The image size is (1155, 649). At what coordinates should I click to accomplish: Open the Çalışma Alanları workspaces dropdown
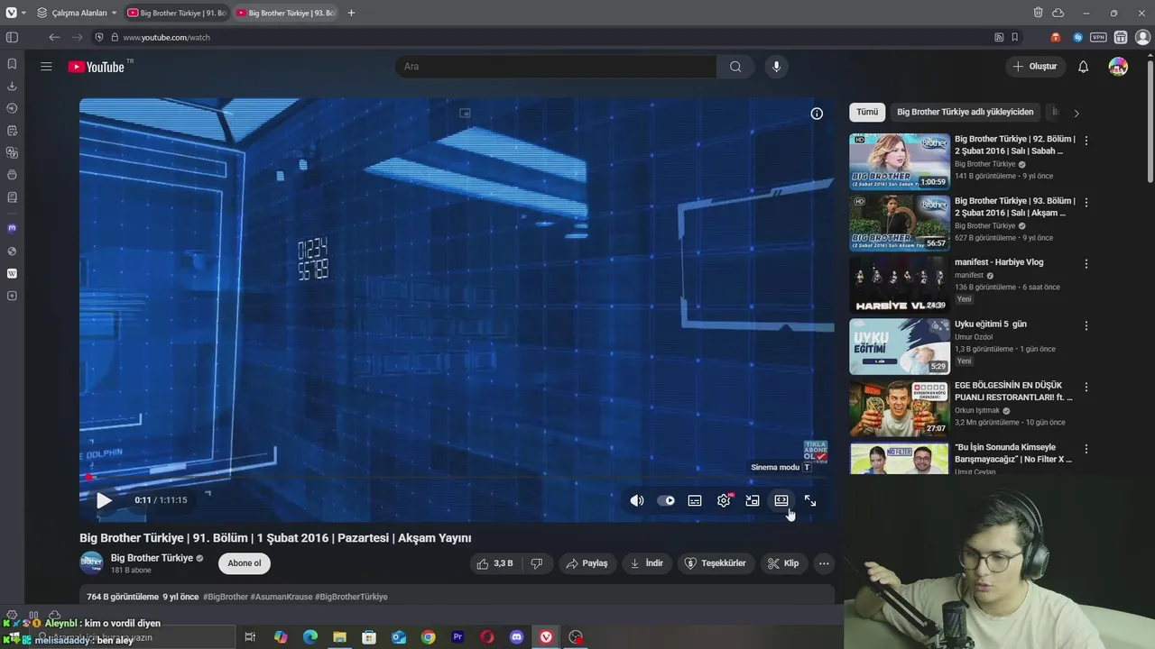(x=78, y=13)
